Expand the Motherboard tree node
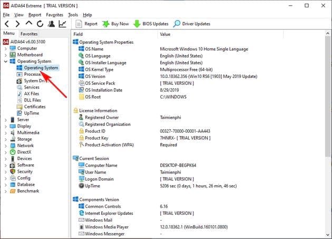 [5, 55]
